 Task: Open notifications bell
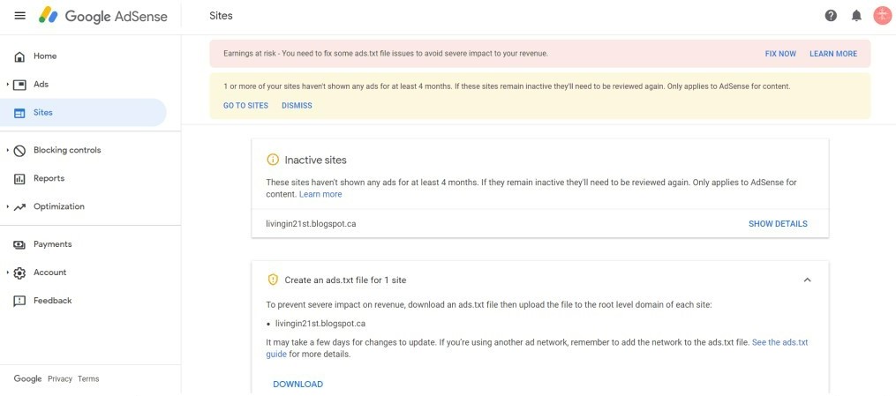[856, 16]
